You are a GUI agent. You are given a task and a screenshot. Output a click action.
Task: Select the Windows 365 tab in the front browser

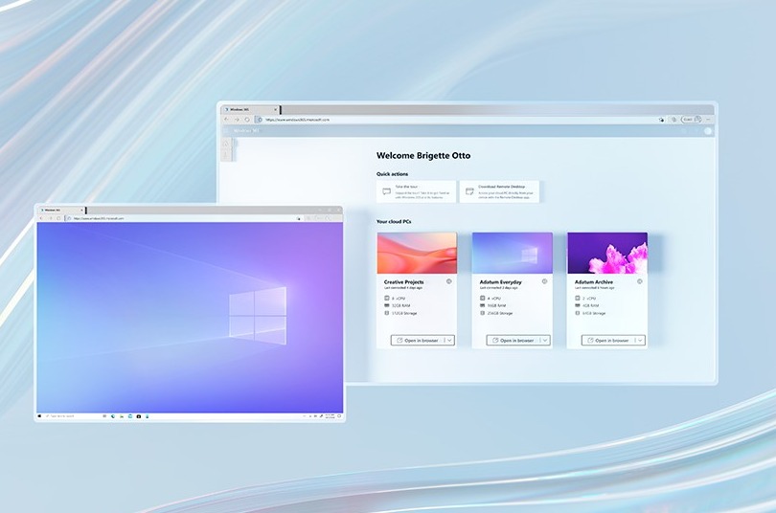click(x=60, y=210)
